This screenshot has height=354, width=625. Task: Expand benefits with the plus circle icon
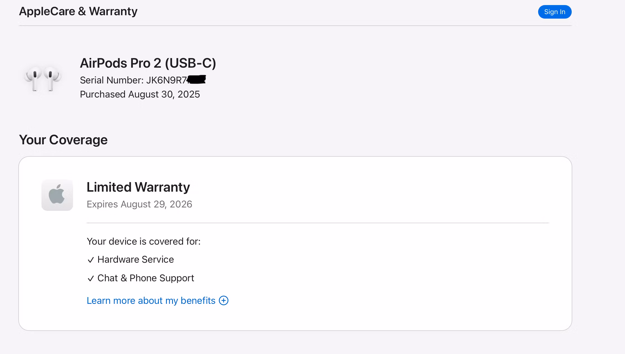(224, 300)
